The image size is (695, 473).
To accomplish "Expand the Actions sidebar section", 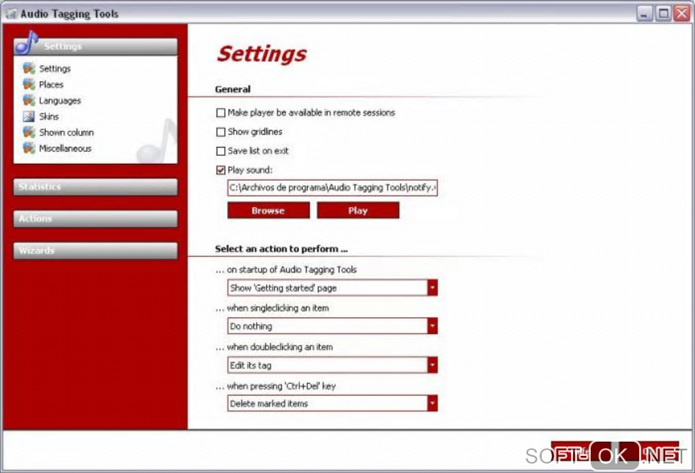I will 95,218.
